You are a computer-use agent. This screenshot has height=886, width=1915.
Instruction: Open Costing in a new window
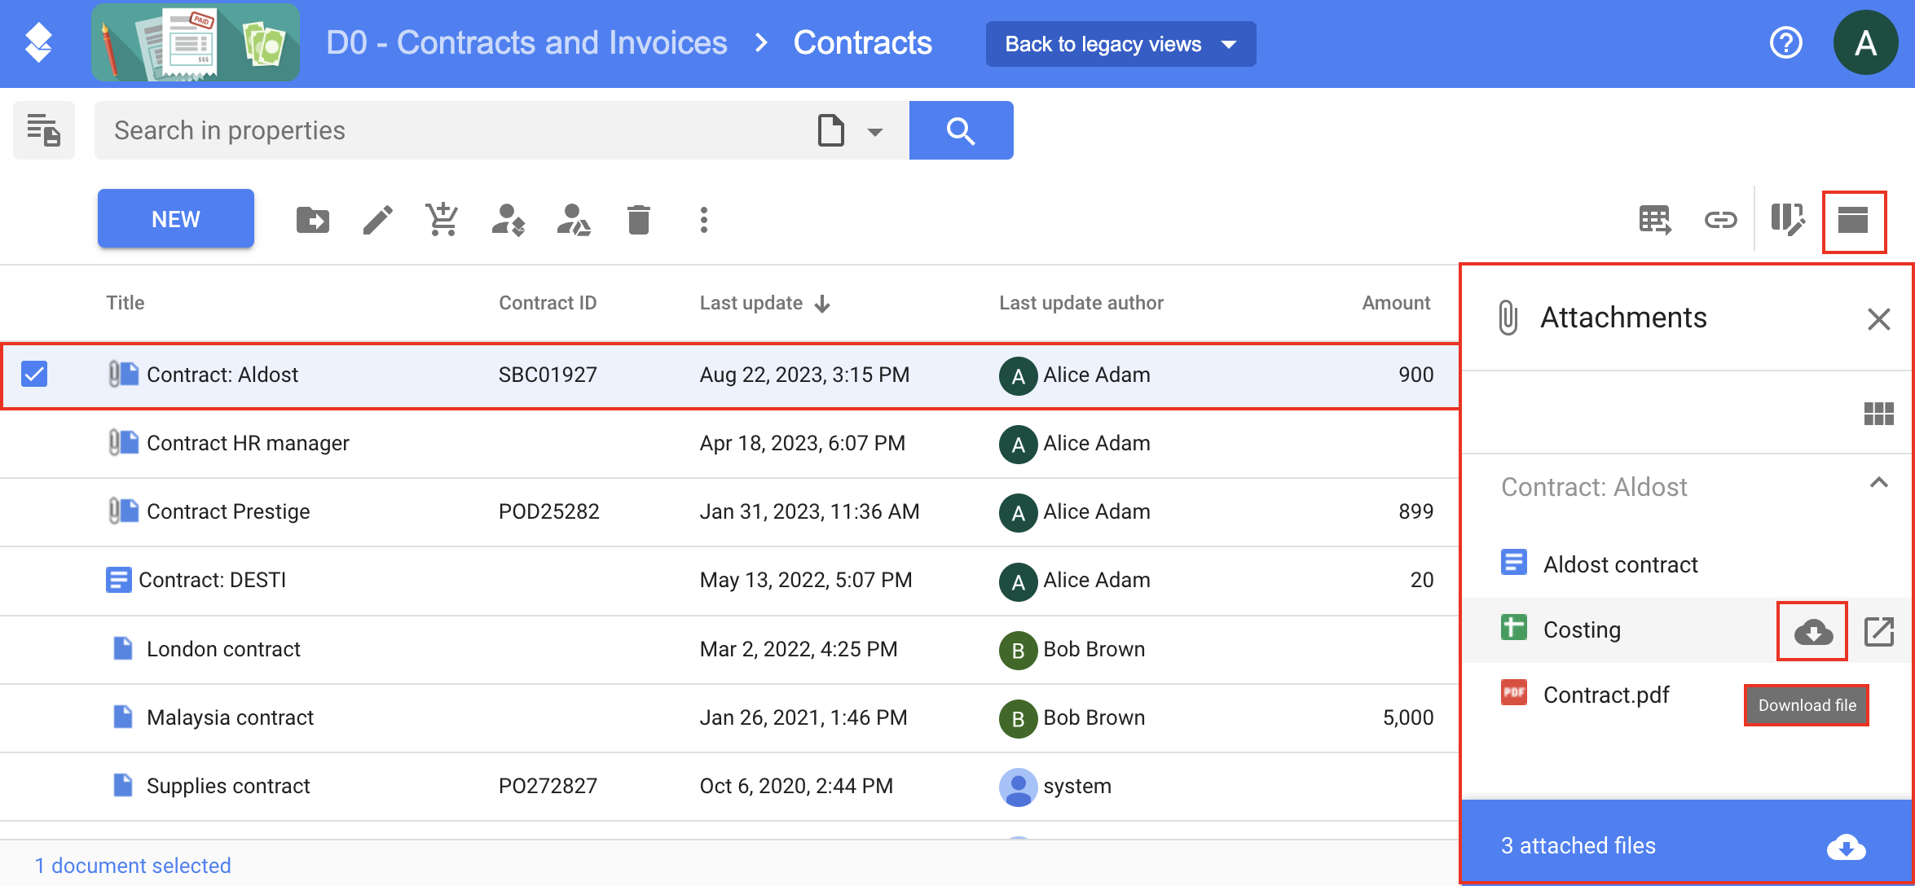click(x=1878, y=631)
